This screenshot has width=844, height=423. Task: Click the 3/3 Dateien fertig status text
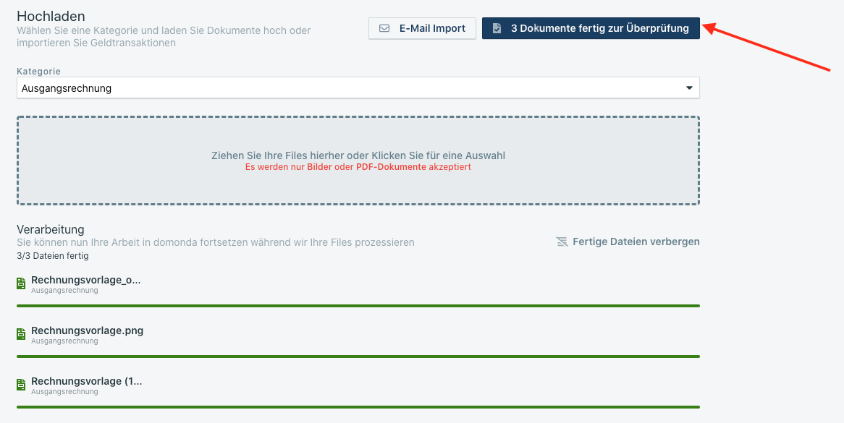pos(53,256)
